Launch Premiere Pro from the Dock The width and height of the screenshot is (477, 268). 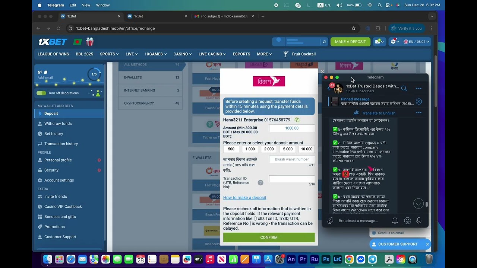tap(303, 259)
